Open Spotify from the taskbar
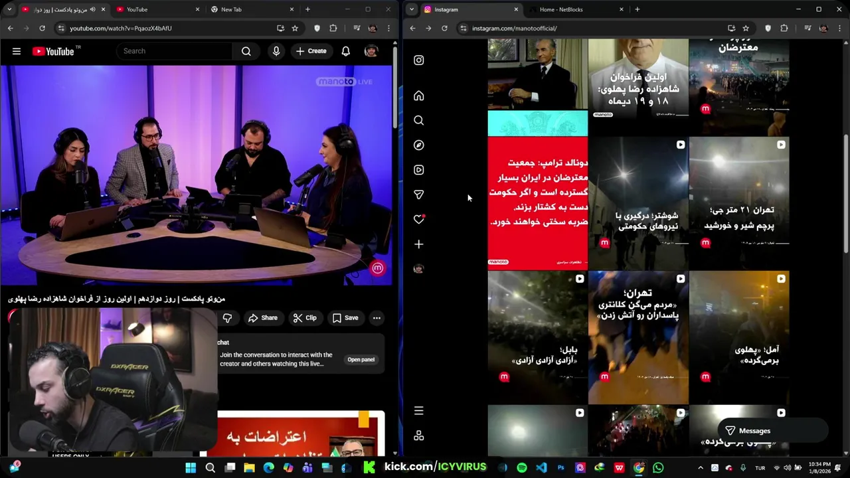The height and width of the screenshot is (478, 850). [522, 468]
